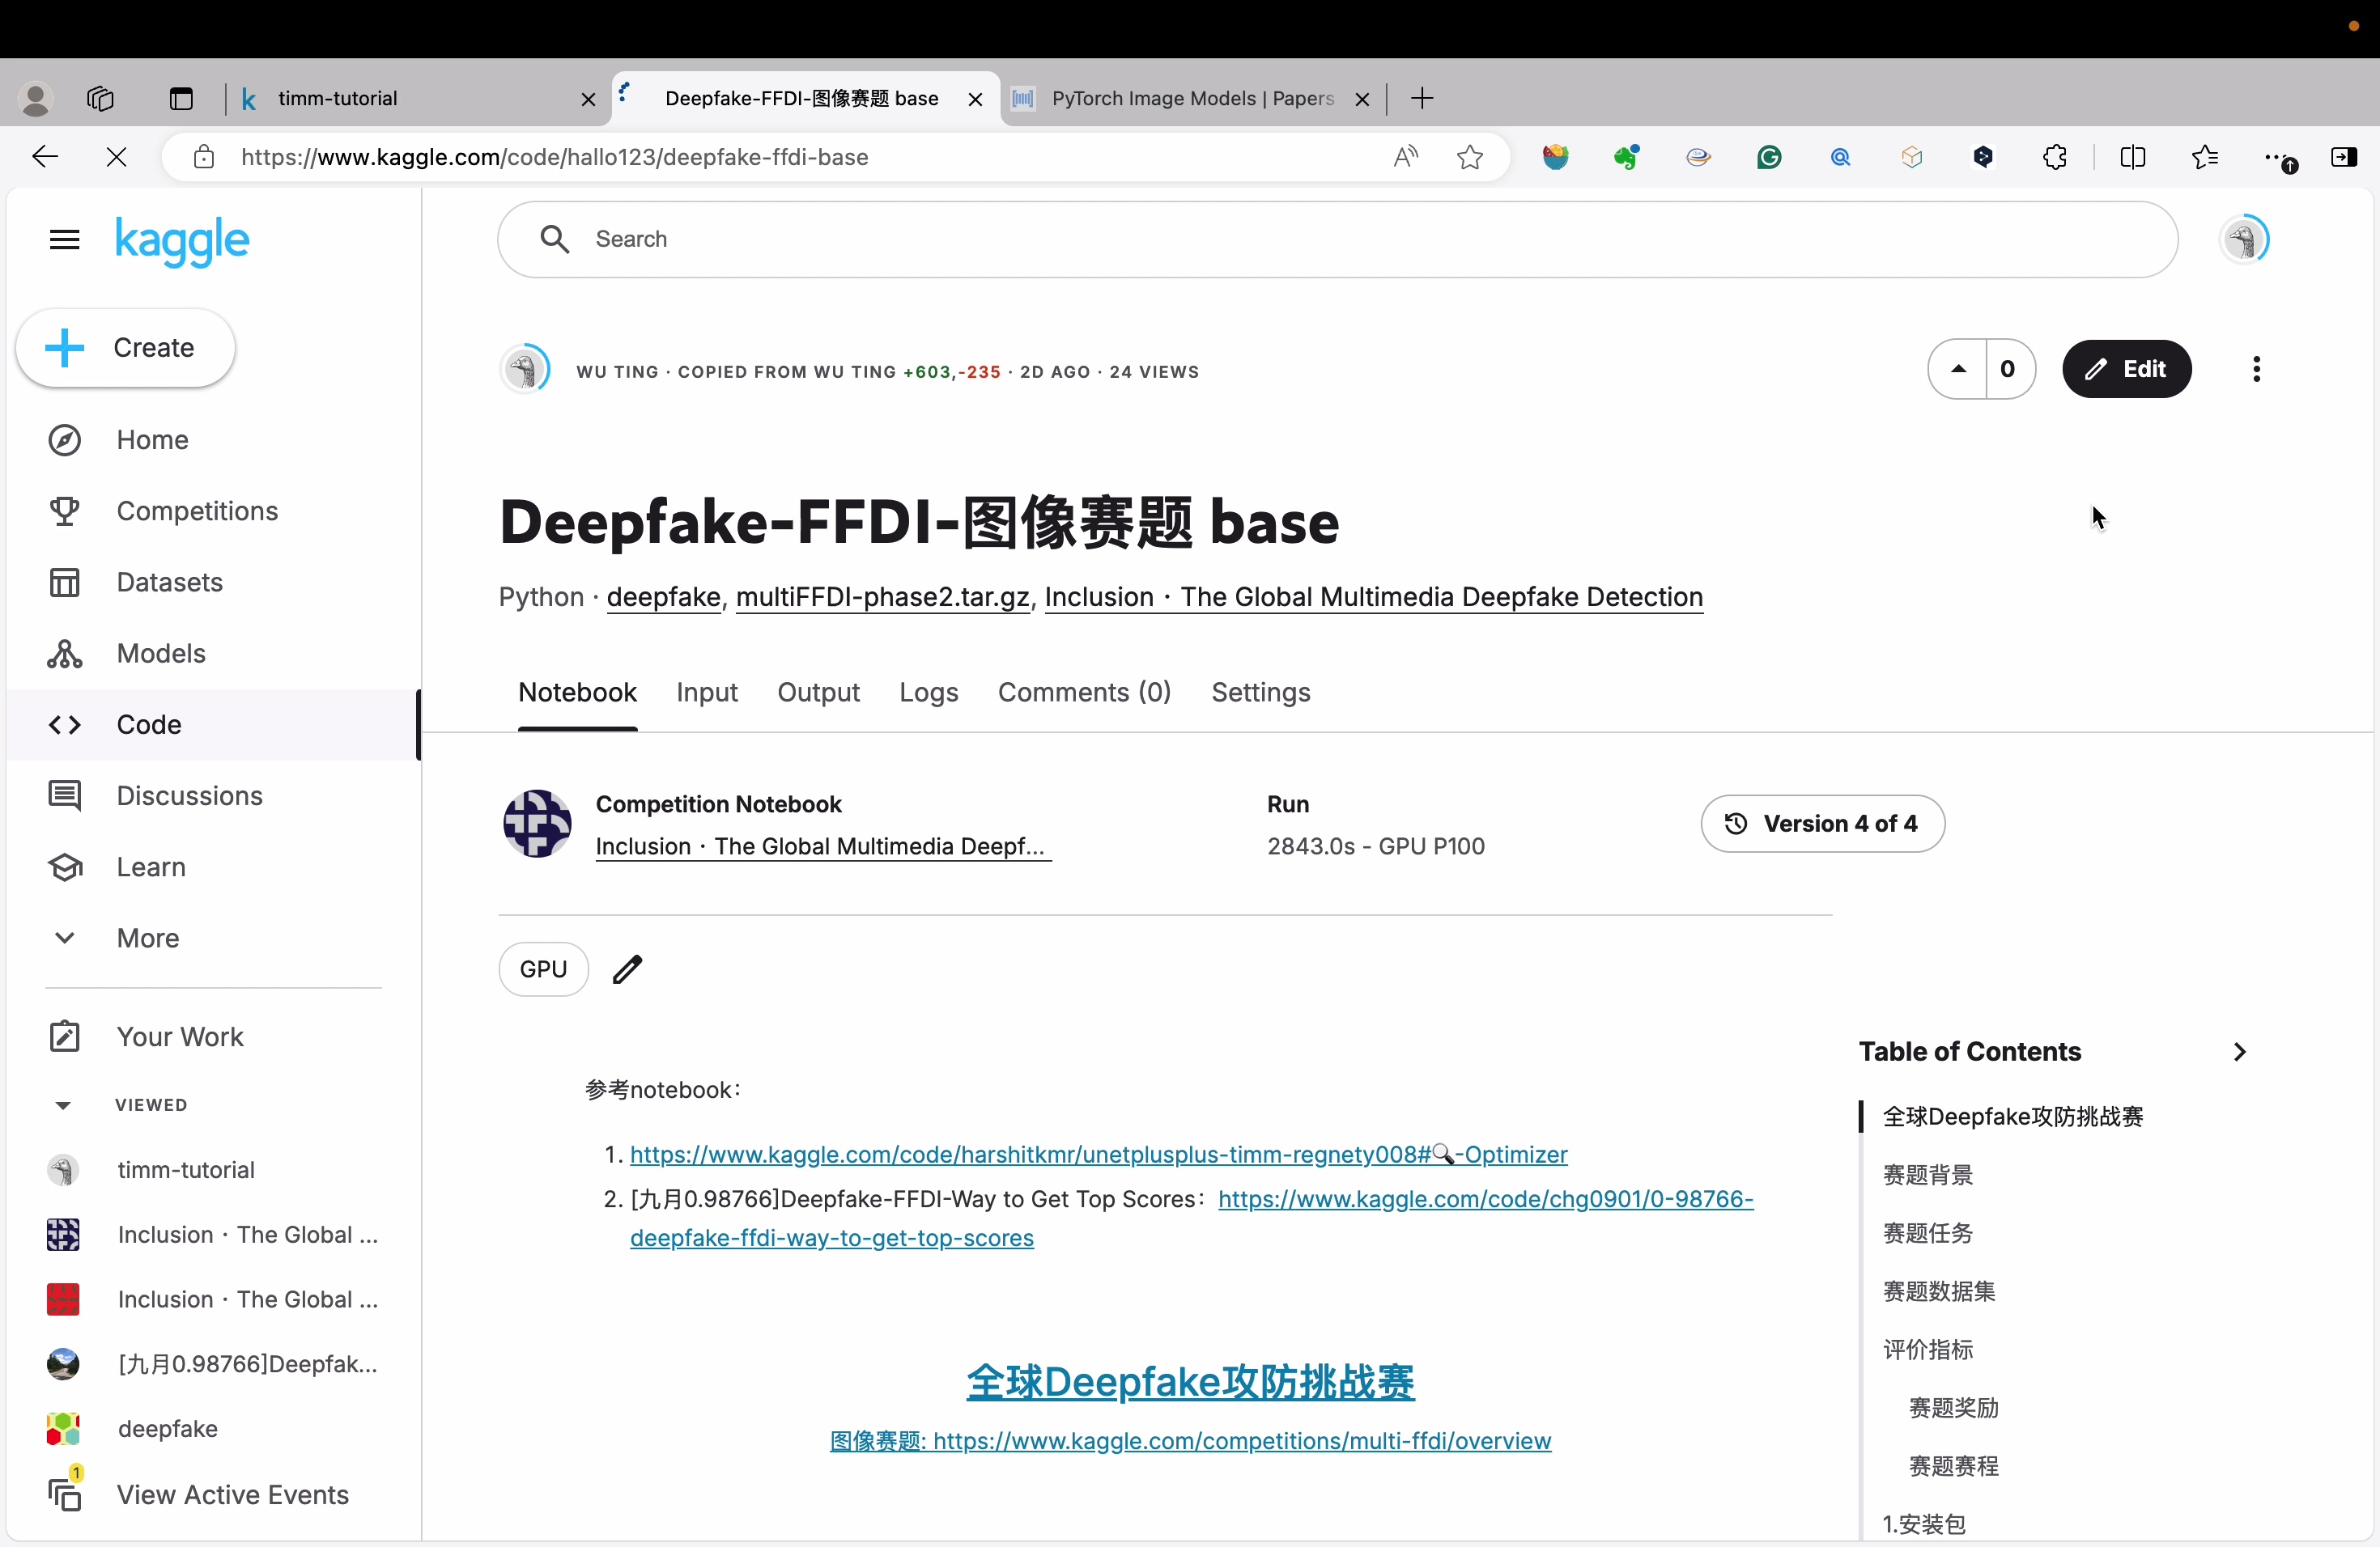Image resolution: width=2380 pixels, height=1547 pixels.
Task: Toggle the upvote arrow on the notebook
Action: [1957, 369]
